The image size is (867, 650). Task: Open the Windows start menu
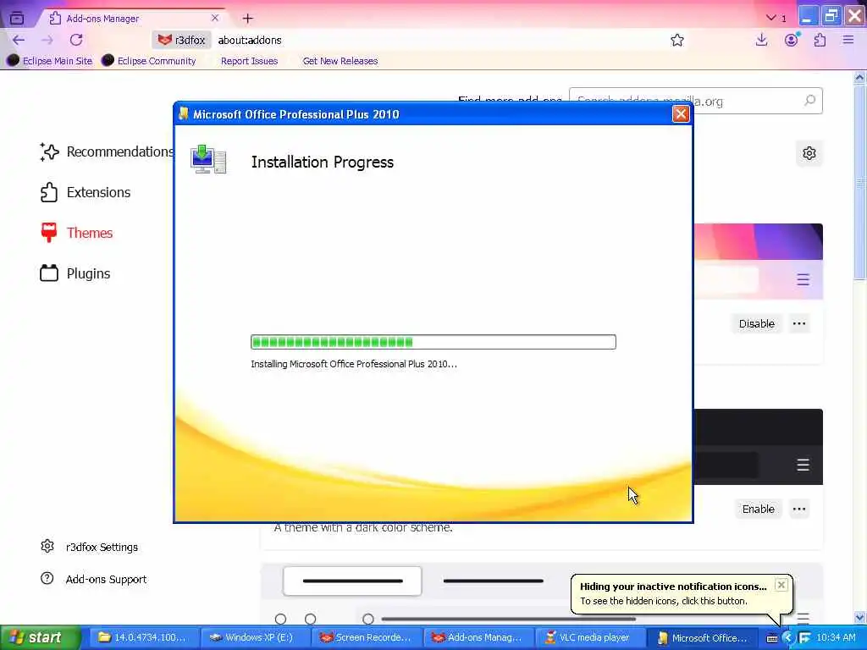[x=40, y=637]
